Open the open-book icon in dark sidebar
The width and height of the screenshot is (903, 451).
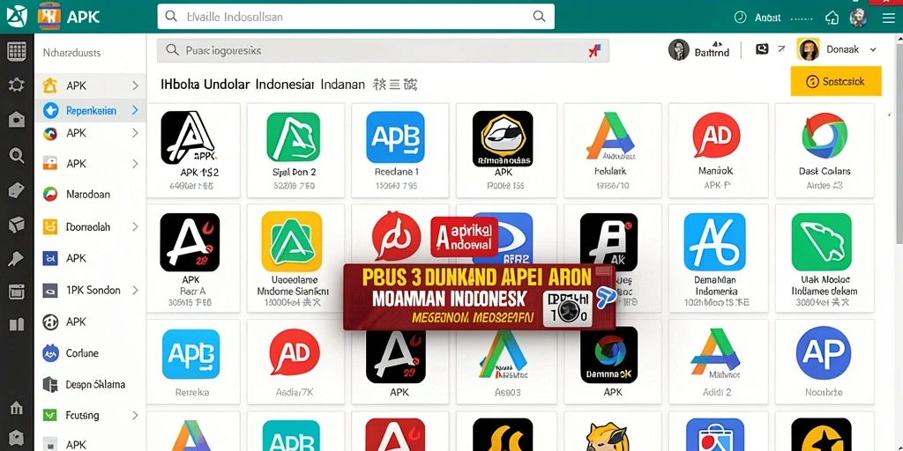[x=16, y=325]
